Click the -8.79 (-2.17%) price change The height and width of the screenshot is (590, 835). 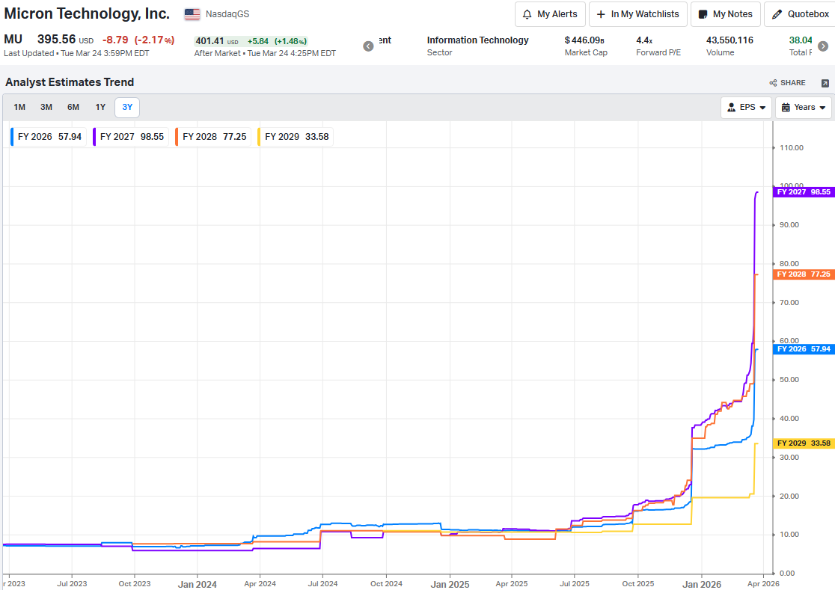(x=138, y=40)
